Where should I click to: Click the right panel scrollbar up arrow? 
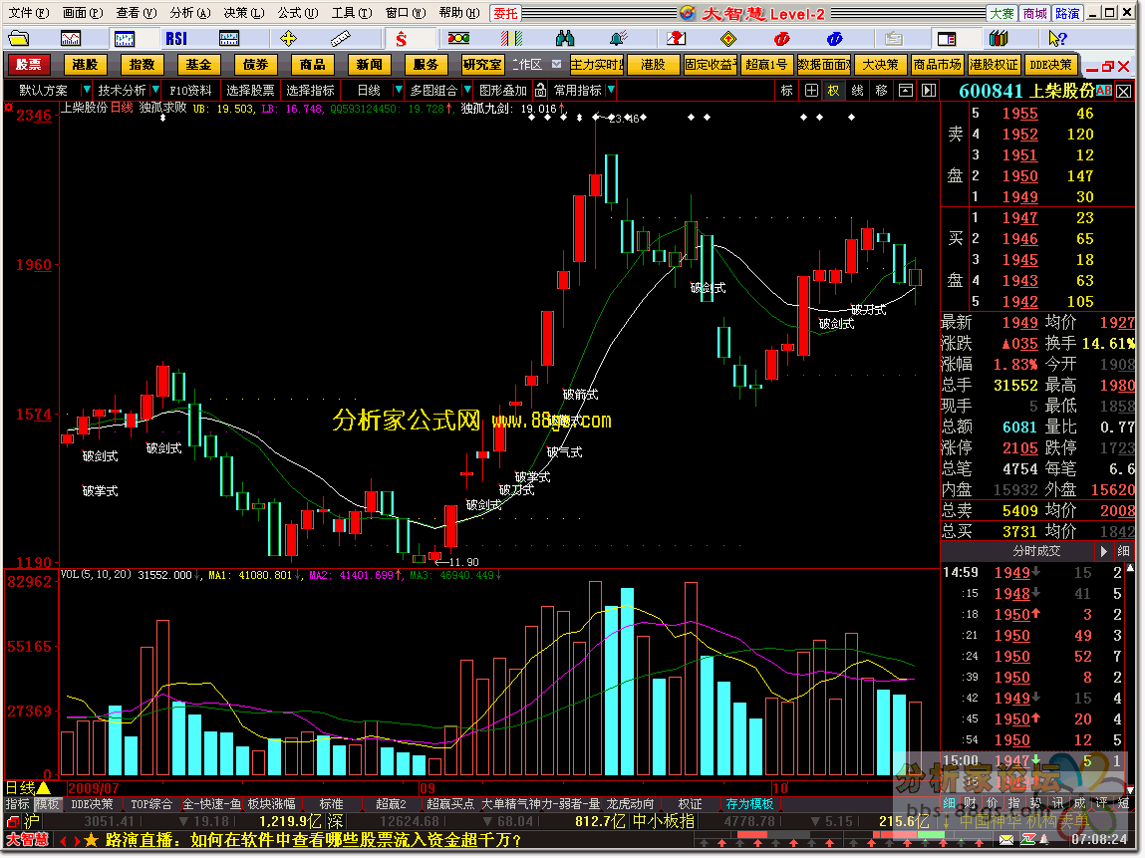coord(1131,567)
